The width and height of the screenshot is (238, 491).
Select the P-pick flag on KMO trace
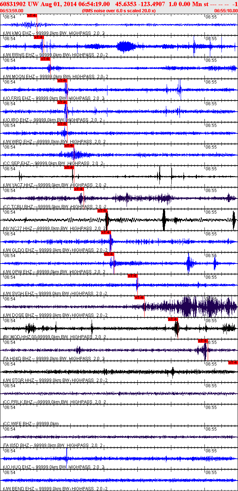click(x=32, y=16)
